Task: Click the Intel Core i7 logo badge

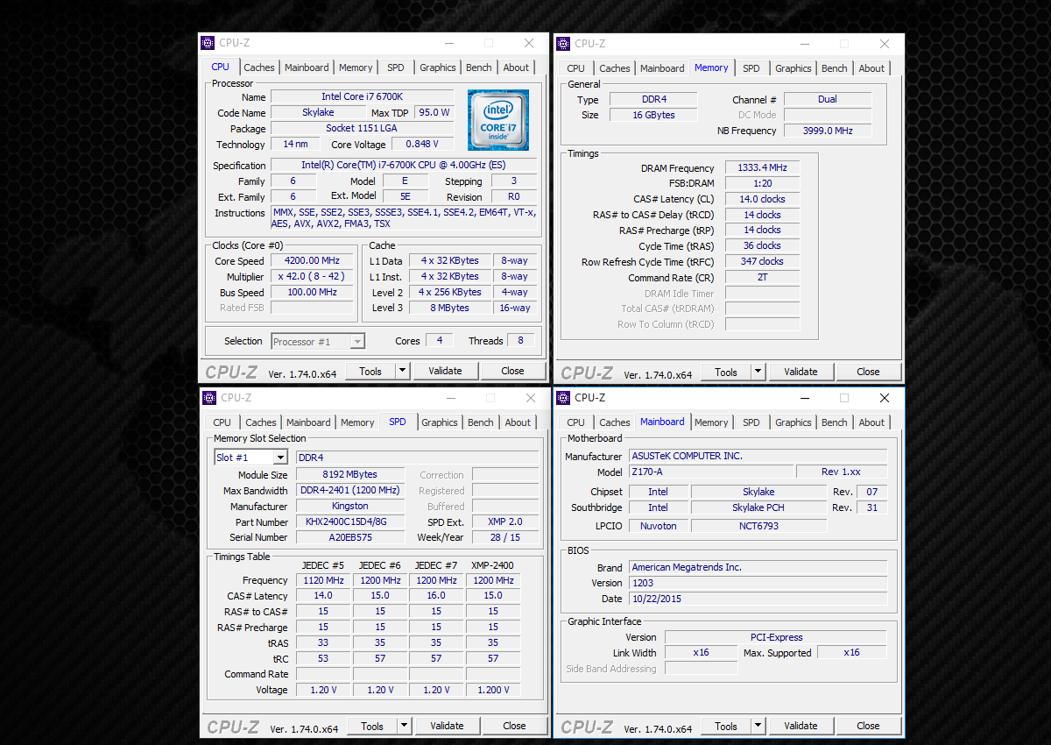Action: pyautogui.click(x=497, y=118)
